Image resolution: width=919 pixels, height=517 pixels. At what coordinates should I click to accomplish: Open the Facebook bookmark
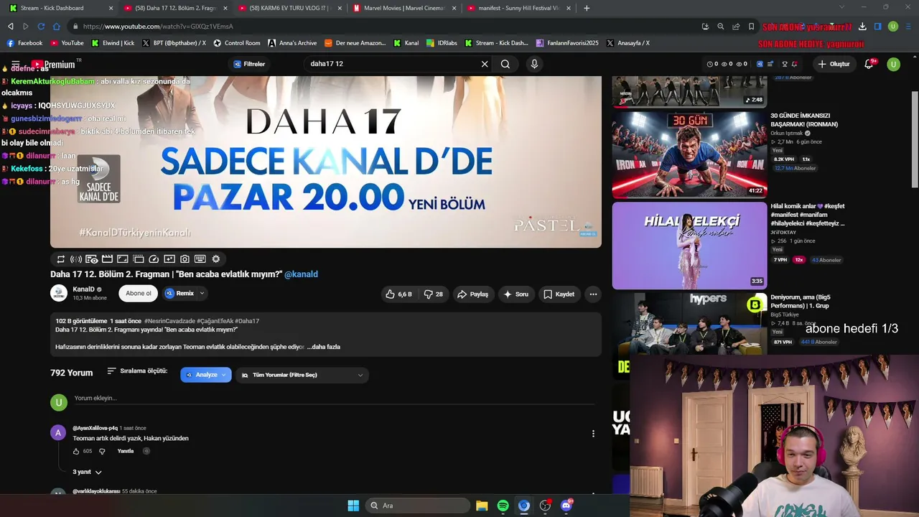coord(24,43)
